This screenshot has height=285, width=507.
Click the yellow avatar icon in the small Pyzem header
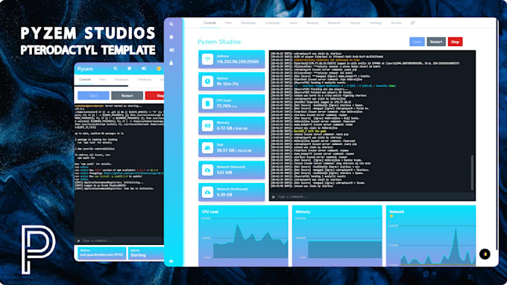[x=158, y=68]
